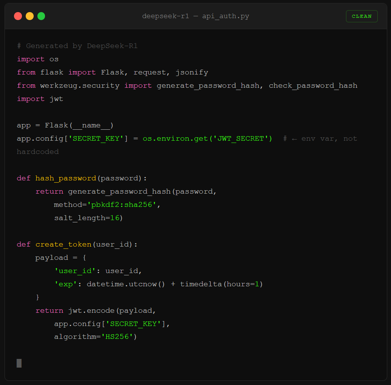Click the yellow traffic-light window control
Viewport: 391px width, 385px height.
[29, 16]
